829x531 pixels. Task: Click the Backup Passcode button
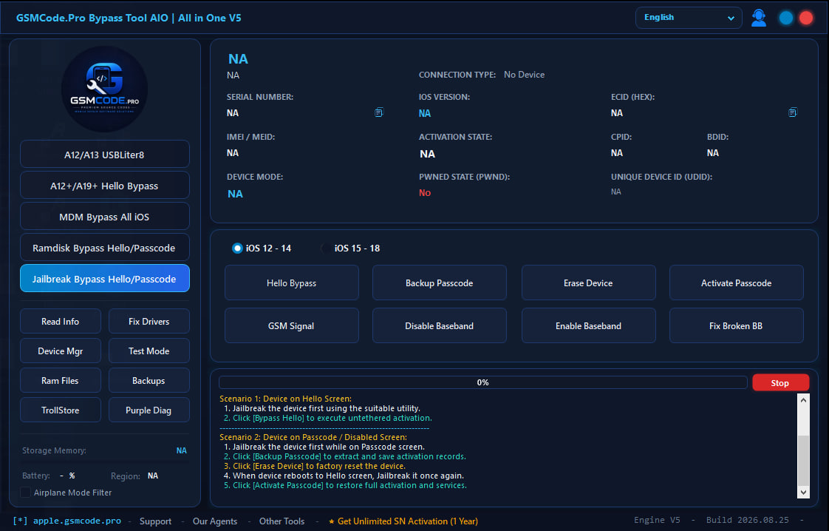pos(440,283)
